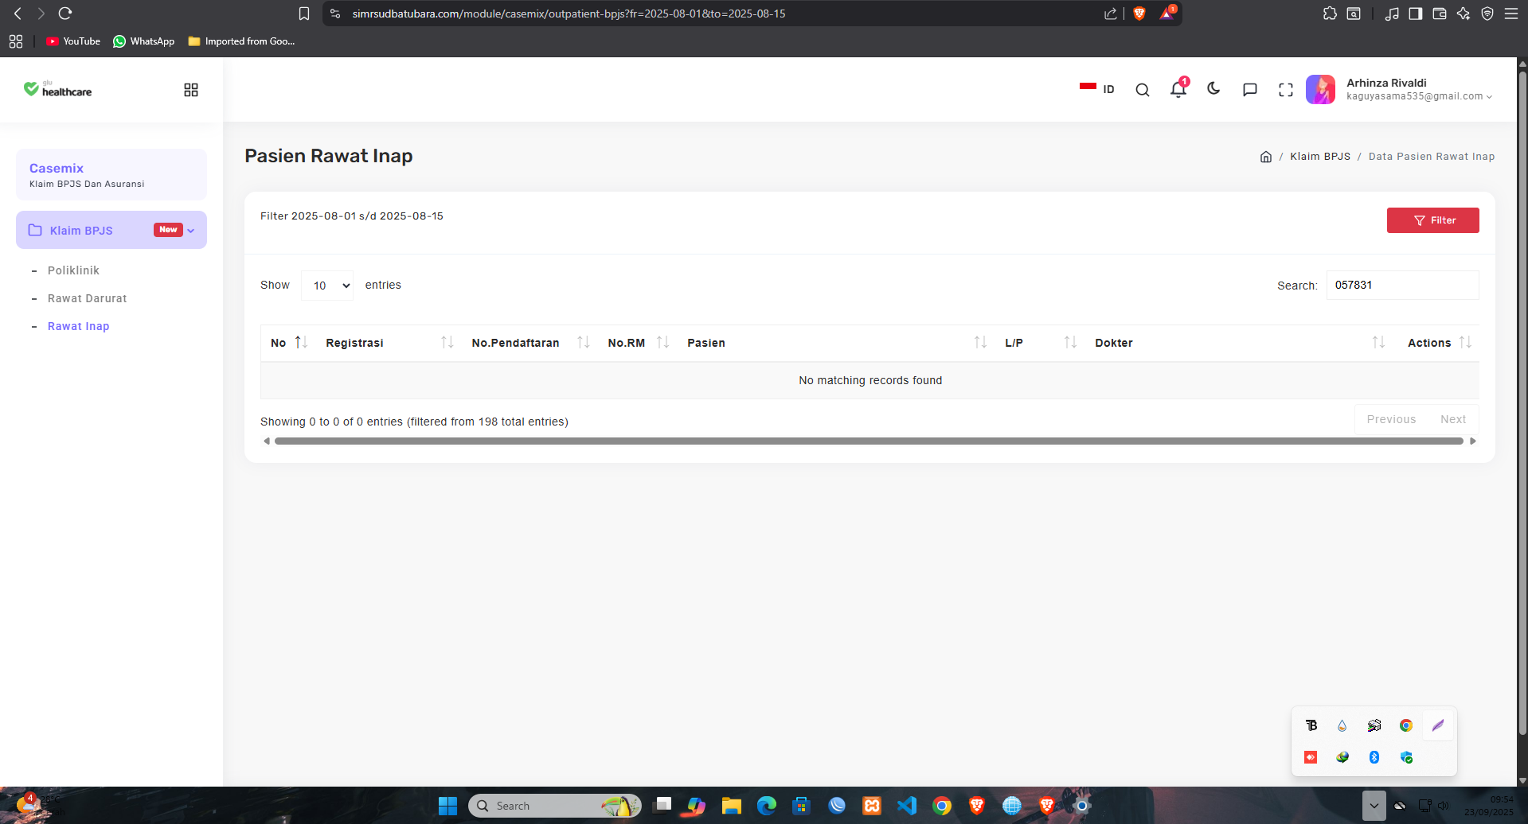Image resolution: width=1528 pixels, height=824 pixels.
Task: Click the home icon in the breadcrumb
Action: click(1266, 157)
